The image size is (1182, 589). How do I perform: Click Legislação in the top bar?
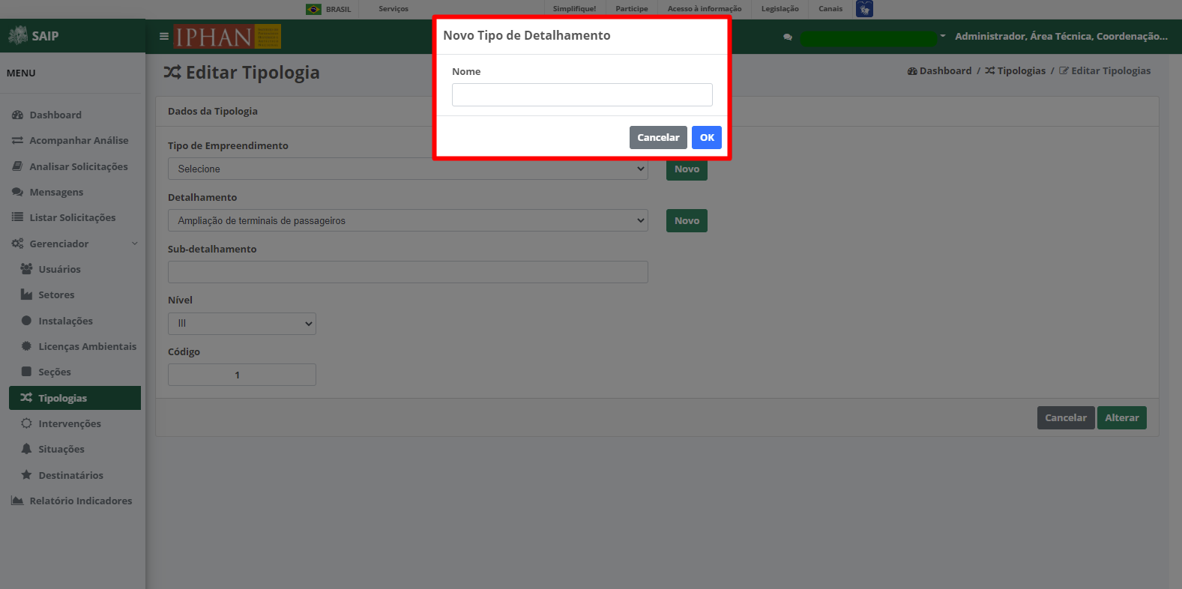780,9
